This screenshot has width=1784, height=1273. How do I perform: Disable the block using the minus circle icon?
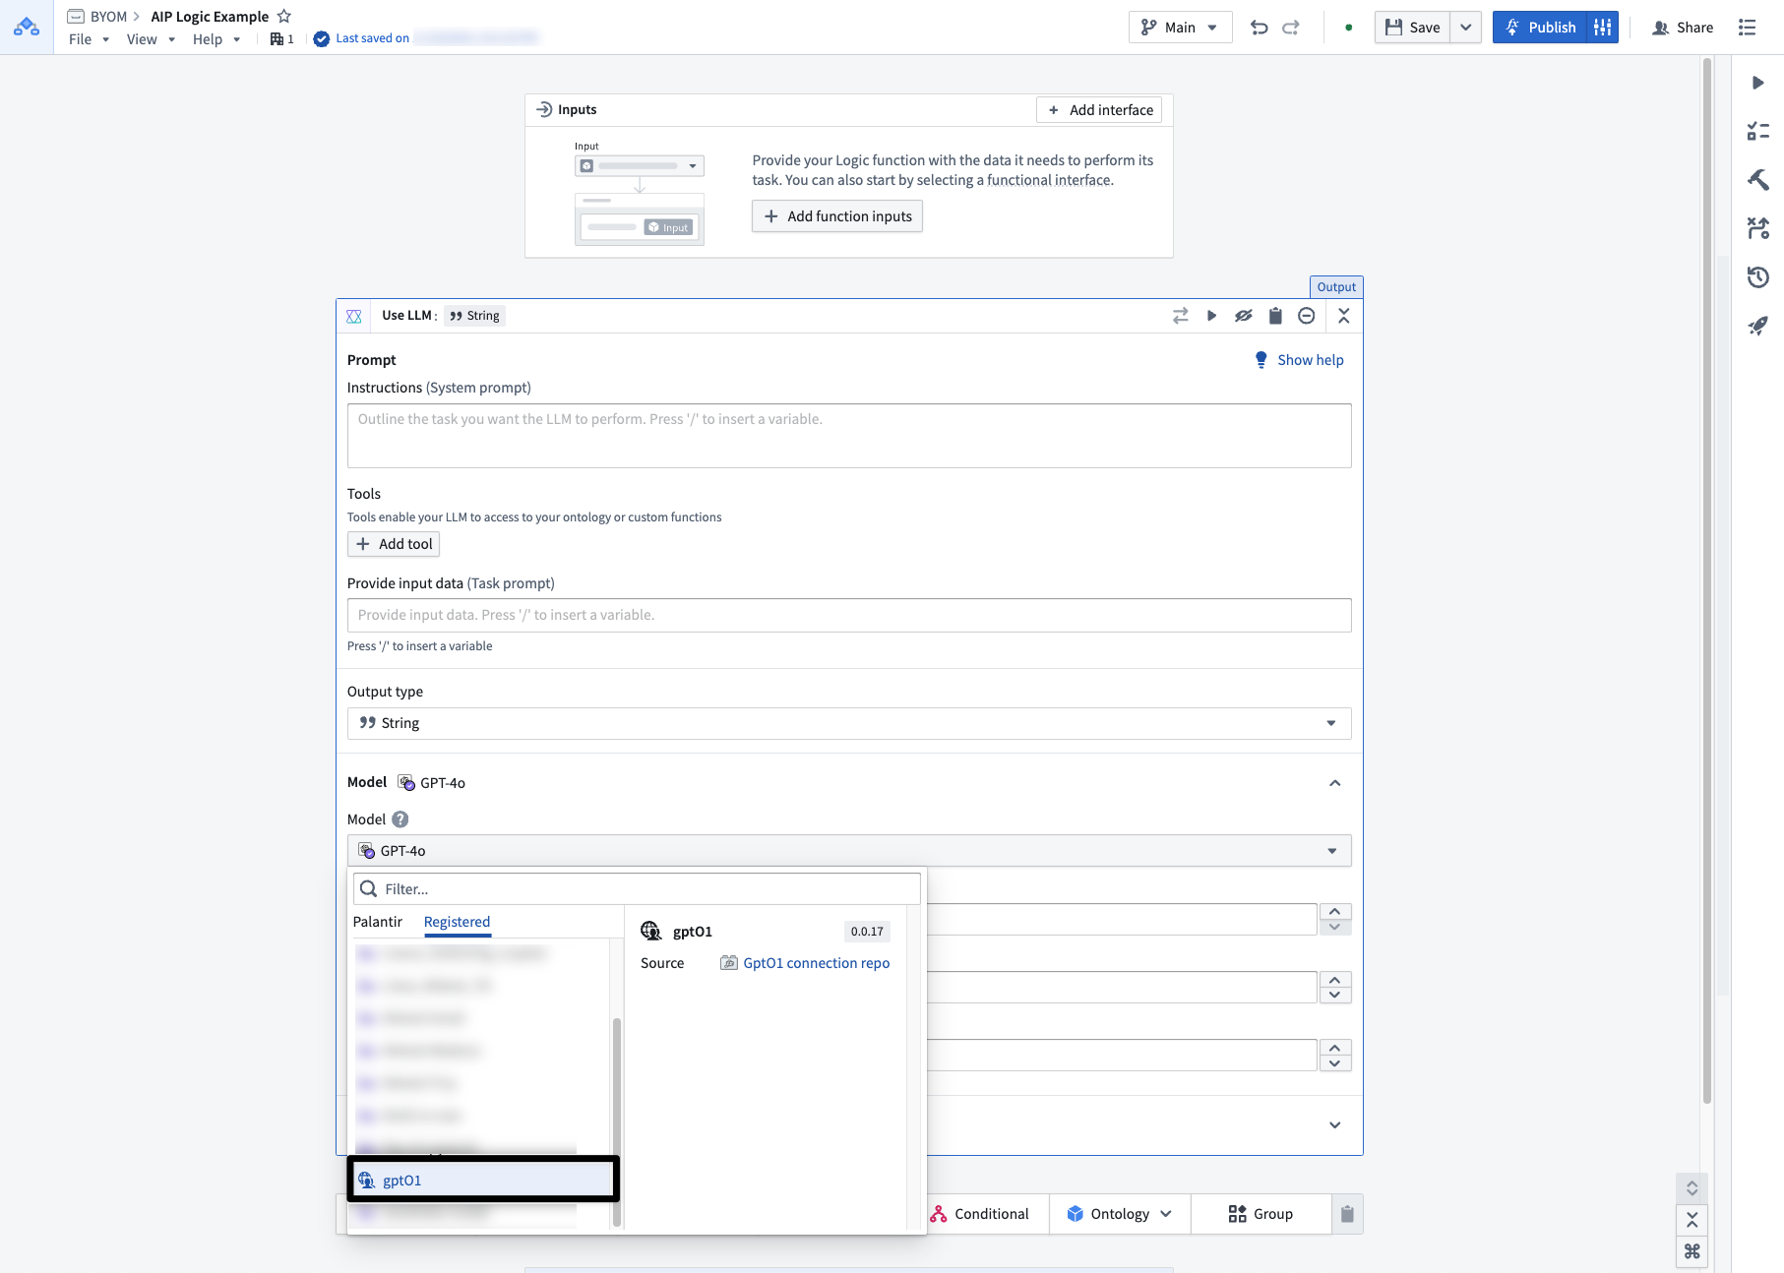[x=1307, y=316]
